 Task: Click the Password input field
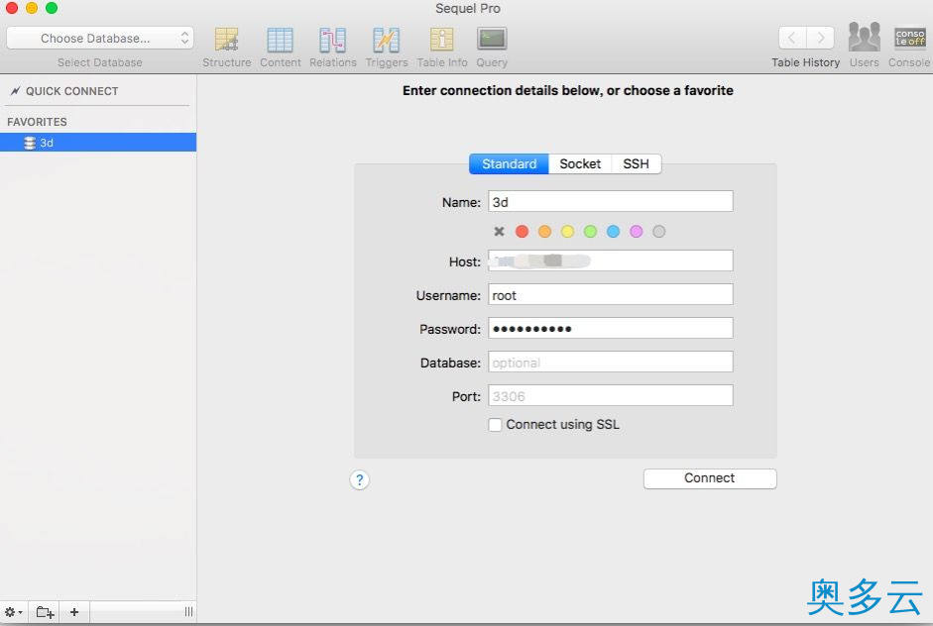tap(611, 328)
